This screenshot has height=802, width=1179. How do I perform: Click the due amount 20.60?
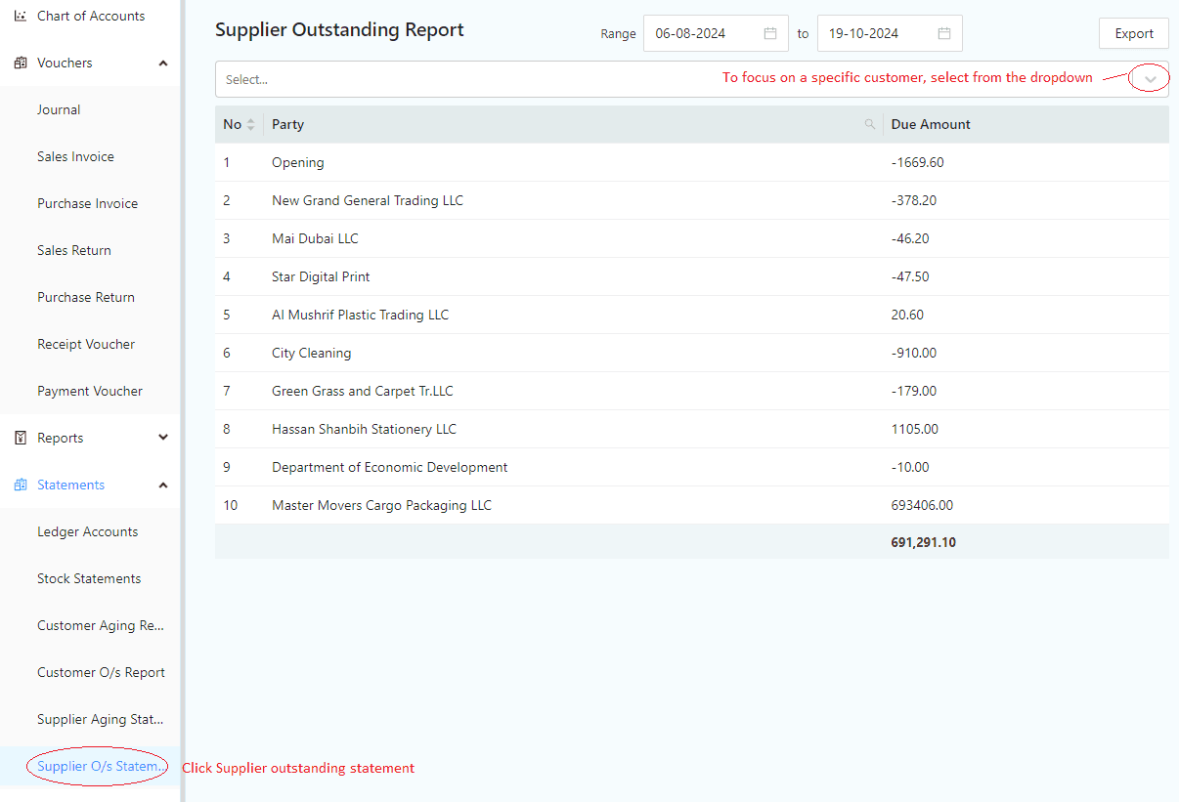coord(907,315)
